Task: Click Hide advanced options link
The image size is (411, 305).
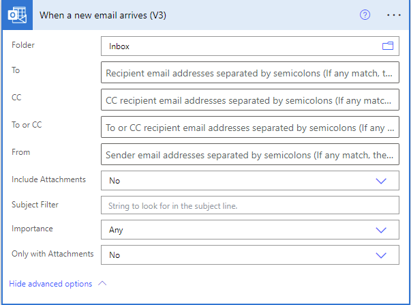Action: [50, 284]
